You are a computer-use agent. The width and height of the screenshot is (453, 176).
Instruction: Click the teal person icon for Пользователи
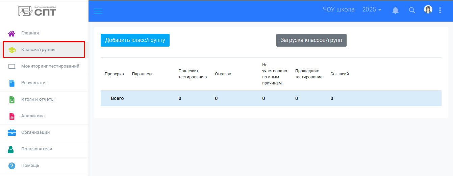[x=11, y=149]
